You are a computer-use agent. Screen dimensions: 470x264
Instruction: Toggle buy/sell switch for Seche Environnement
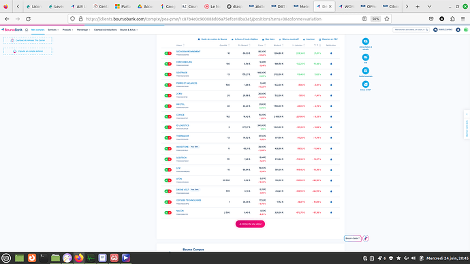click(x=168, y=53)
